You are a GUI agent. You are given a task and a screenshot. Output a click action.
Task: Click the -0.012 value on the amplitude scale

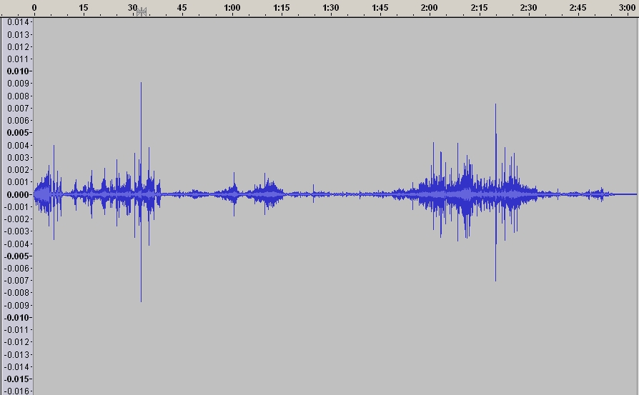16,342
